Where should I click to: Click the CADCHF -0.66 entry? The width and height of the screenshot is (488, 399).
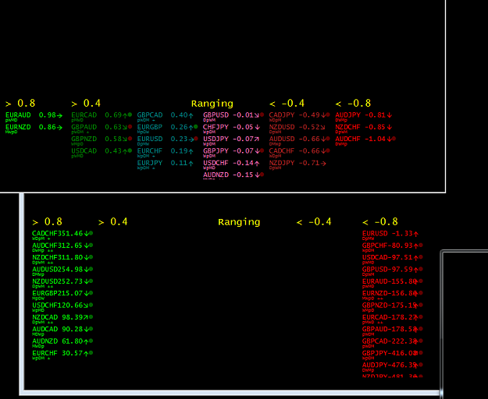(299, 151)
